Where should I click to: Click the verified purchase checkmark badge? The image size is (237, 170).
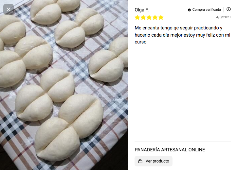pyautogui.click(x=189, y=10)
